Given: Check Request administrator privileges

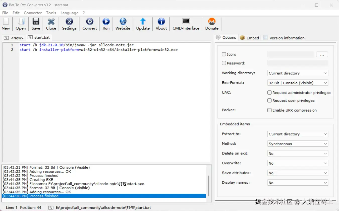Looking at the screenshot, I should 269,92.
